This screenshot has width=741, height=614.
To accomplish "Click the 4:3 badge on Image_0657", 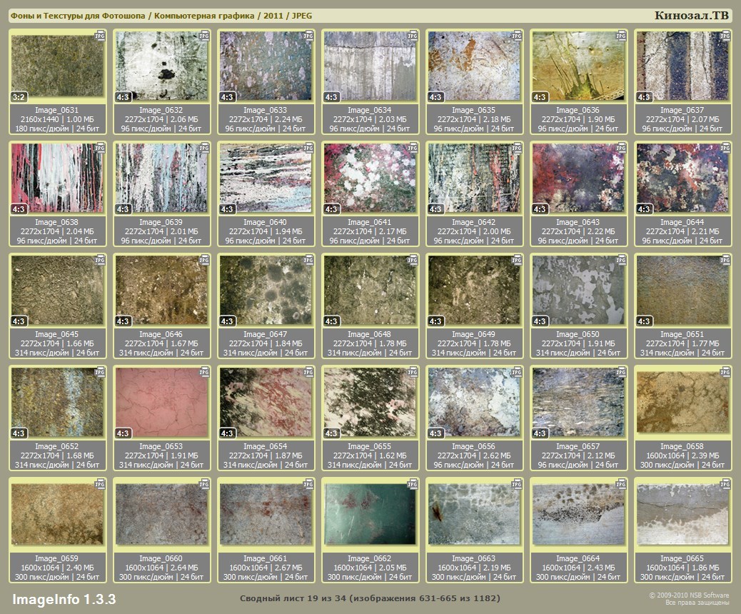I will [x=540, y=433].
